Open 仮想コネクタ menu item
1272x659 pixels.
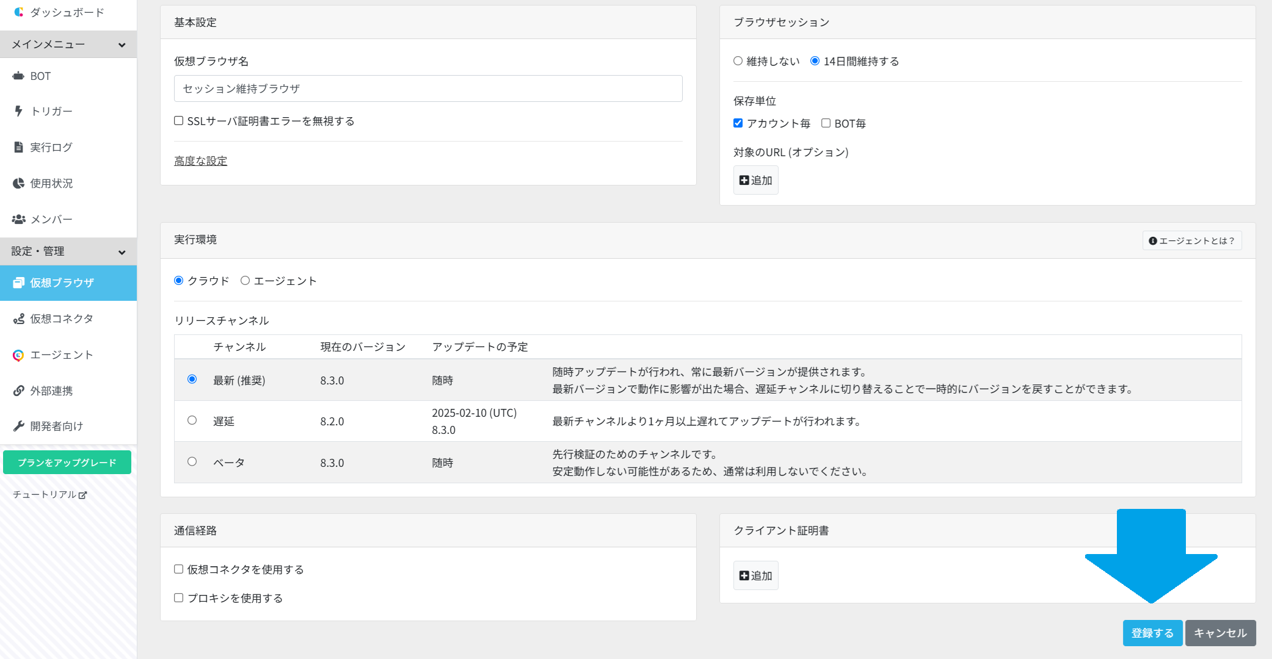coord(68,319)
